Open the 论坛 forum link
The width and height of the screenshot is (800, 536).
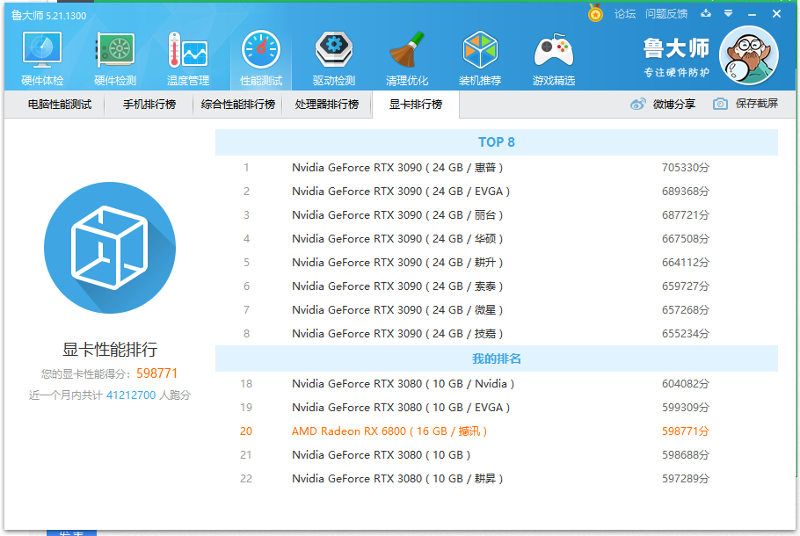[625, 14]
